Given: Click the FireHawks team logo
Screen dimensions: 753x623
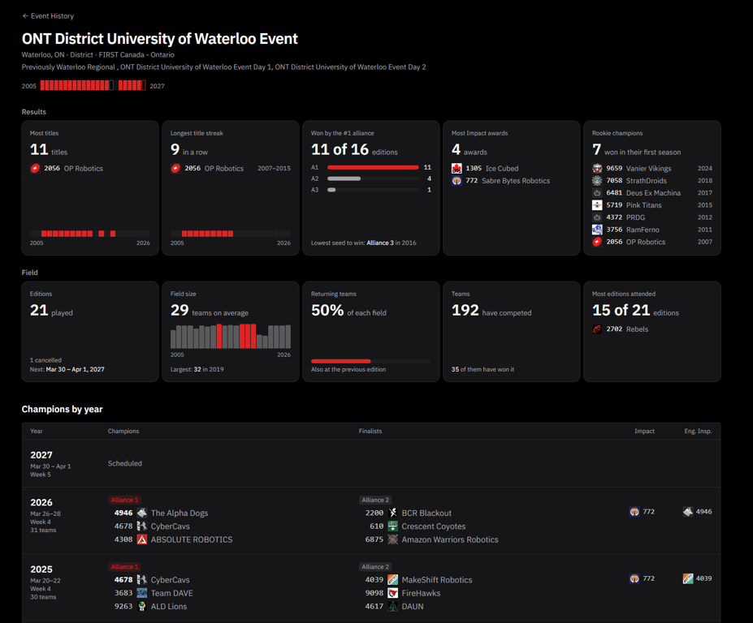Looking at the screenshot, I should 393,593.
